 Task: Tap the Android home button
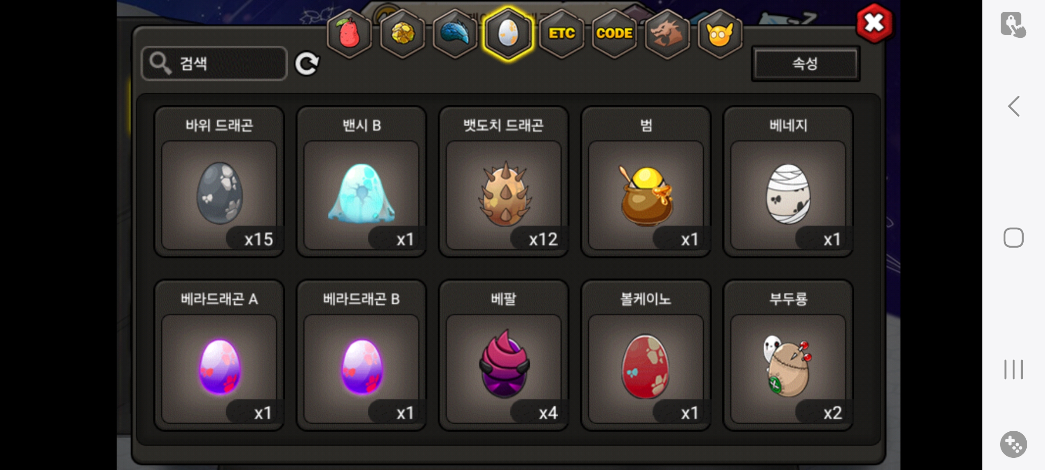click(x=1014, y=238)
